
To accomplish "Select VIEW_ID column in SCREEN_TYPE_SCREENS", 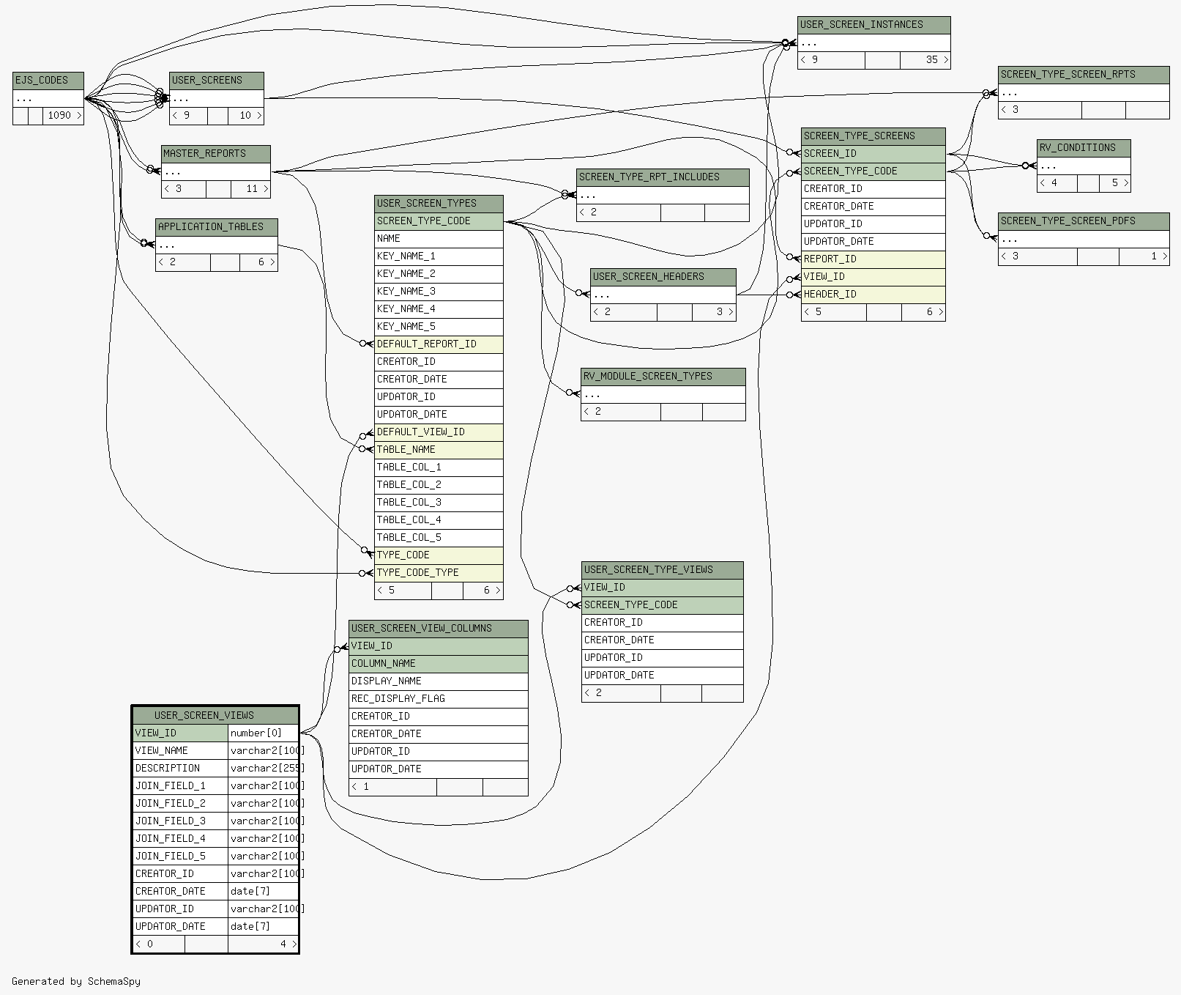I will 873,277.
